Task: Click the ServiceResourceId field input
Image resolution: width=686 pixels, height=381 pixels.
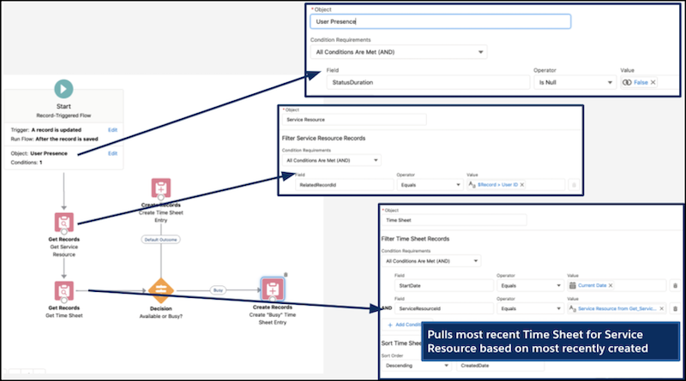Action: (x=444, y=308)
